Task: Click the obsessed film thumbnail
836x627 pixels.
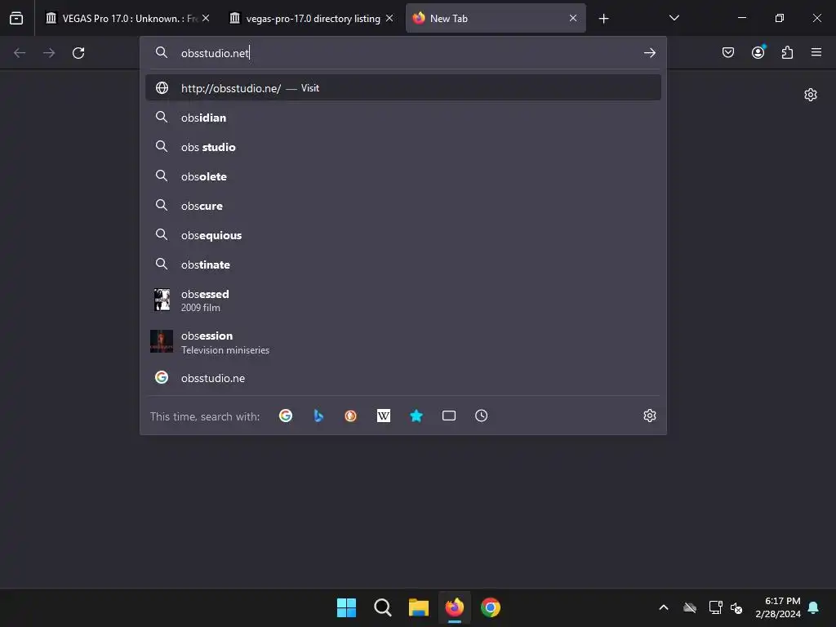Action: click(x=162, y=300)
